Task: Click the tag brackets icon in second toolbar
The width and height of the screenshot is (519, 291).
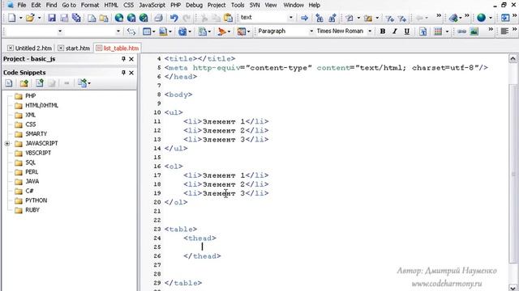Action: (x=131, y=32)
